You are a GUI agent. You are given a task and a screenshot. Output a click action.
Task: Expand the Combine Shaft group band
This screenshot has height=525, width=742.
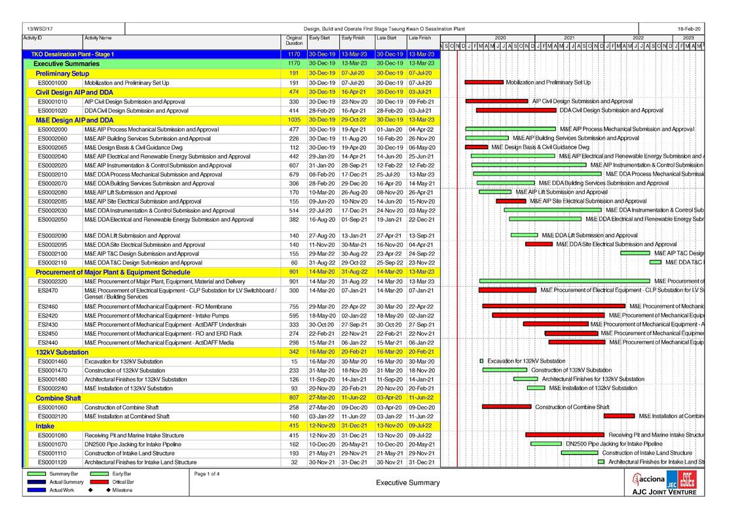tap(58, 398)
